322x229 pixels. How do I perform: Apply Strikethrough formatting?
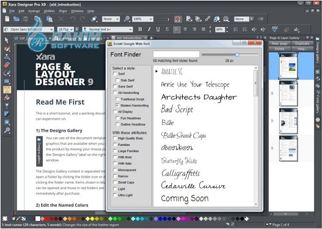(x=167, y=29)
